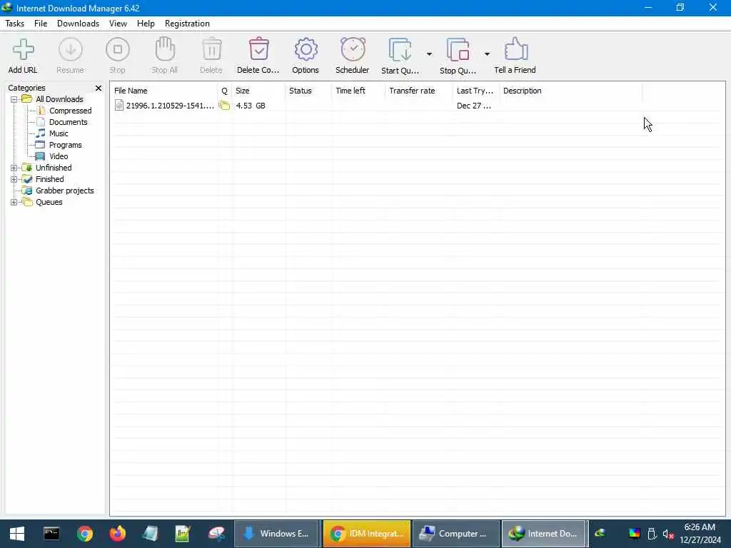The height and width of the screenshot is (548, 731).
Task: Click the IDM system tray icon
Action: tap(600, 533)
